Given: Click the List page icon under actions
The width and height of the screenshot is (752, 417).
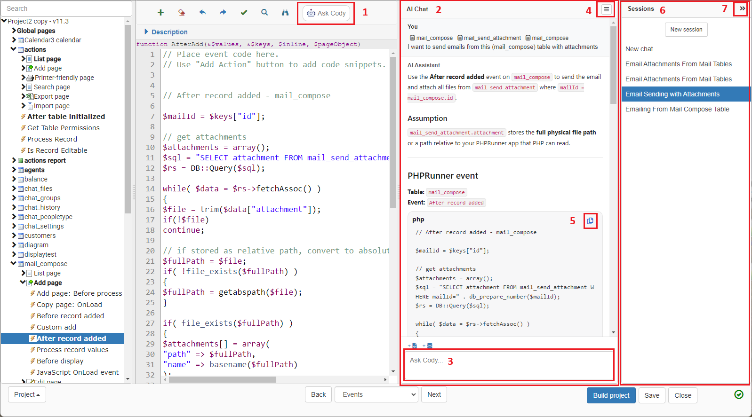Looking at the screenshot, I should click(x=30, y=59).
